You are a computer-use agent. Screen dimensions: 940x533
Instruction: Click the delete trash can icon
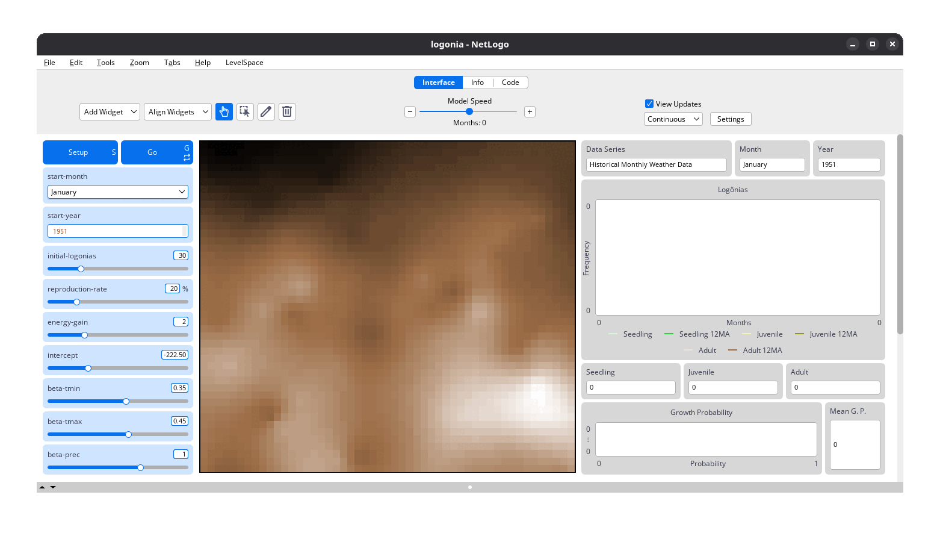click(x=287, y=111)
